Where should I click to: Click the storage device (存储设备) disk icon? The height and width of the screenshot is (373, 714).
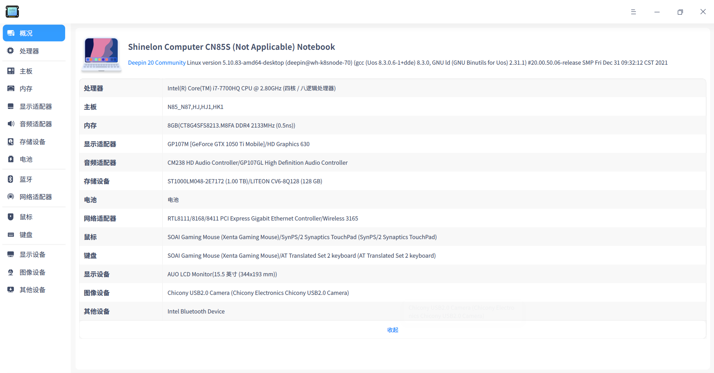click(11, 142)
